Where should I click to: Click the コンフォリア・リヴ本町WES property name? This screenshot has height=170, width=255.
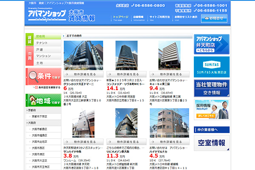(x=125, y=84)
